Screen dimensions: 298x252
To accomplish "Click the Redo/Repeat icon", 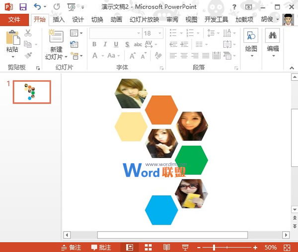I will point(57,7).
